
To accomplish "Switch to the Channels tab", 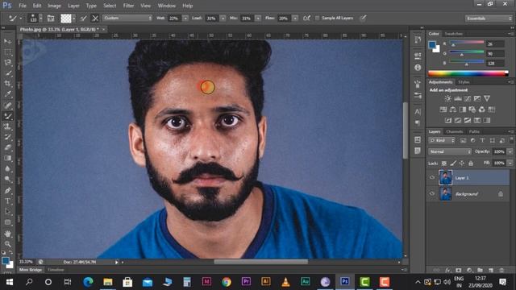I will click(x=455, y=131).
